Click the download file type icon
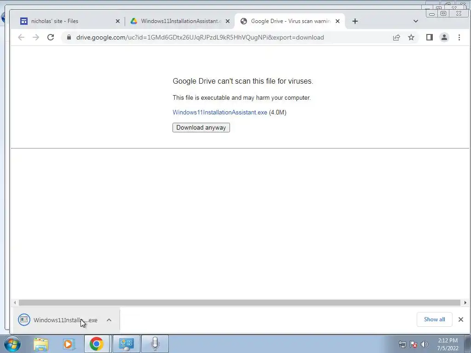471x353 pixels. [24, 320]
